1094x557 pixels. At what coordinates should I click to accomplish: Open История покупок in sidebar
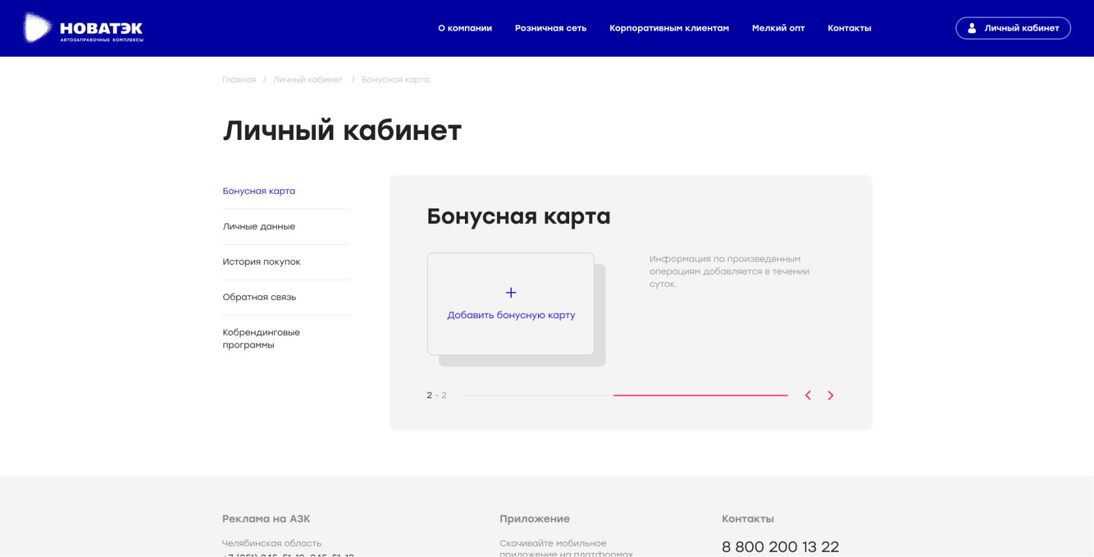pyautogui.click(x=261, y=262)
